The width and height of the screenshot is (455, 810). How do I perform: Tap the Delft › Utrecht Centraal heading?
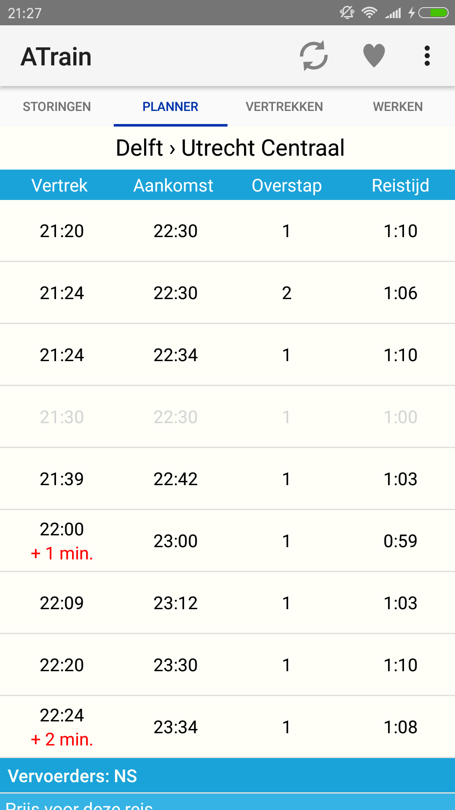tap(230, 148)
